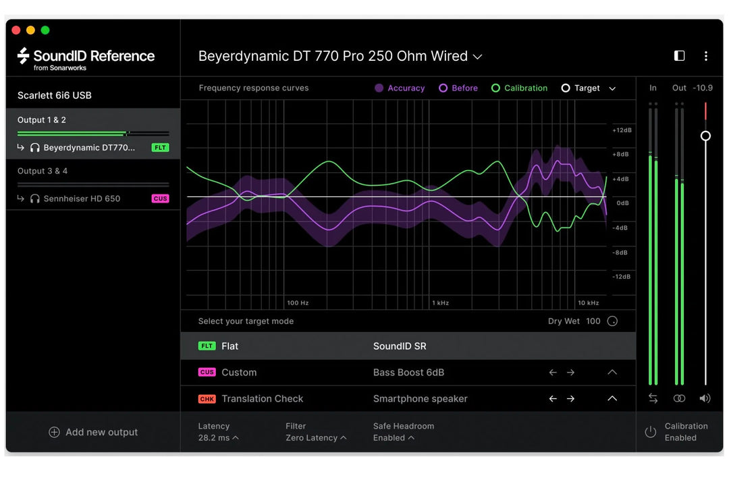Click headphone icon next to Sennheiser HD 650
This screenshot has width=729, height=486.
pyautogui.click(x=35, y=198)
